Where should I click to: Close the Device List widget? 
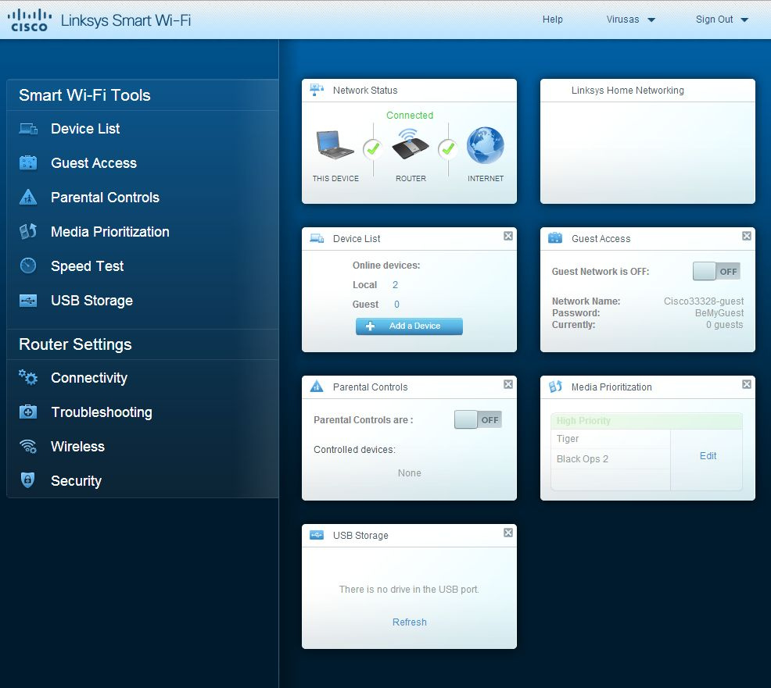(x=508, y=236)
